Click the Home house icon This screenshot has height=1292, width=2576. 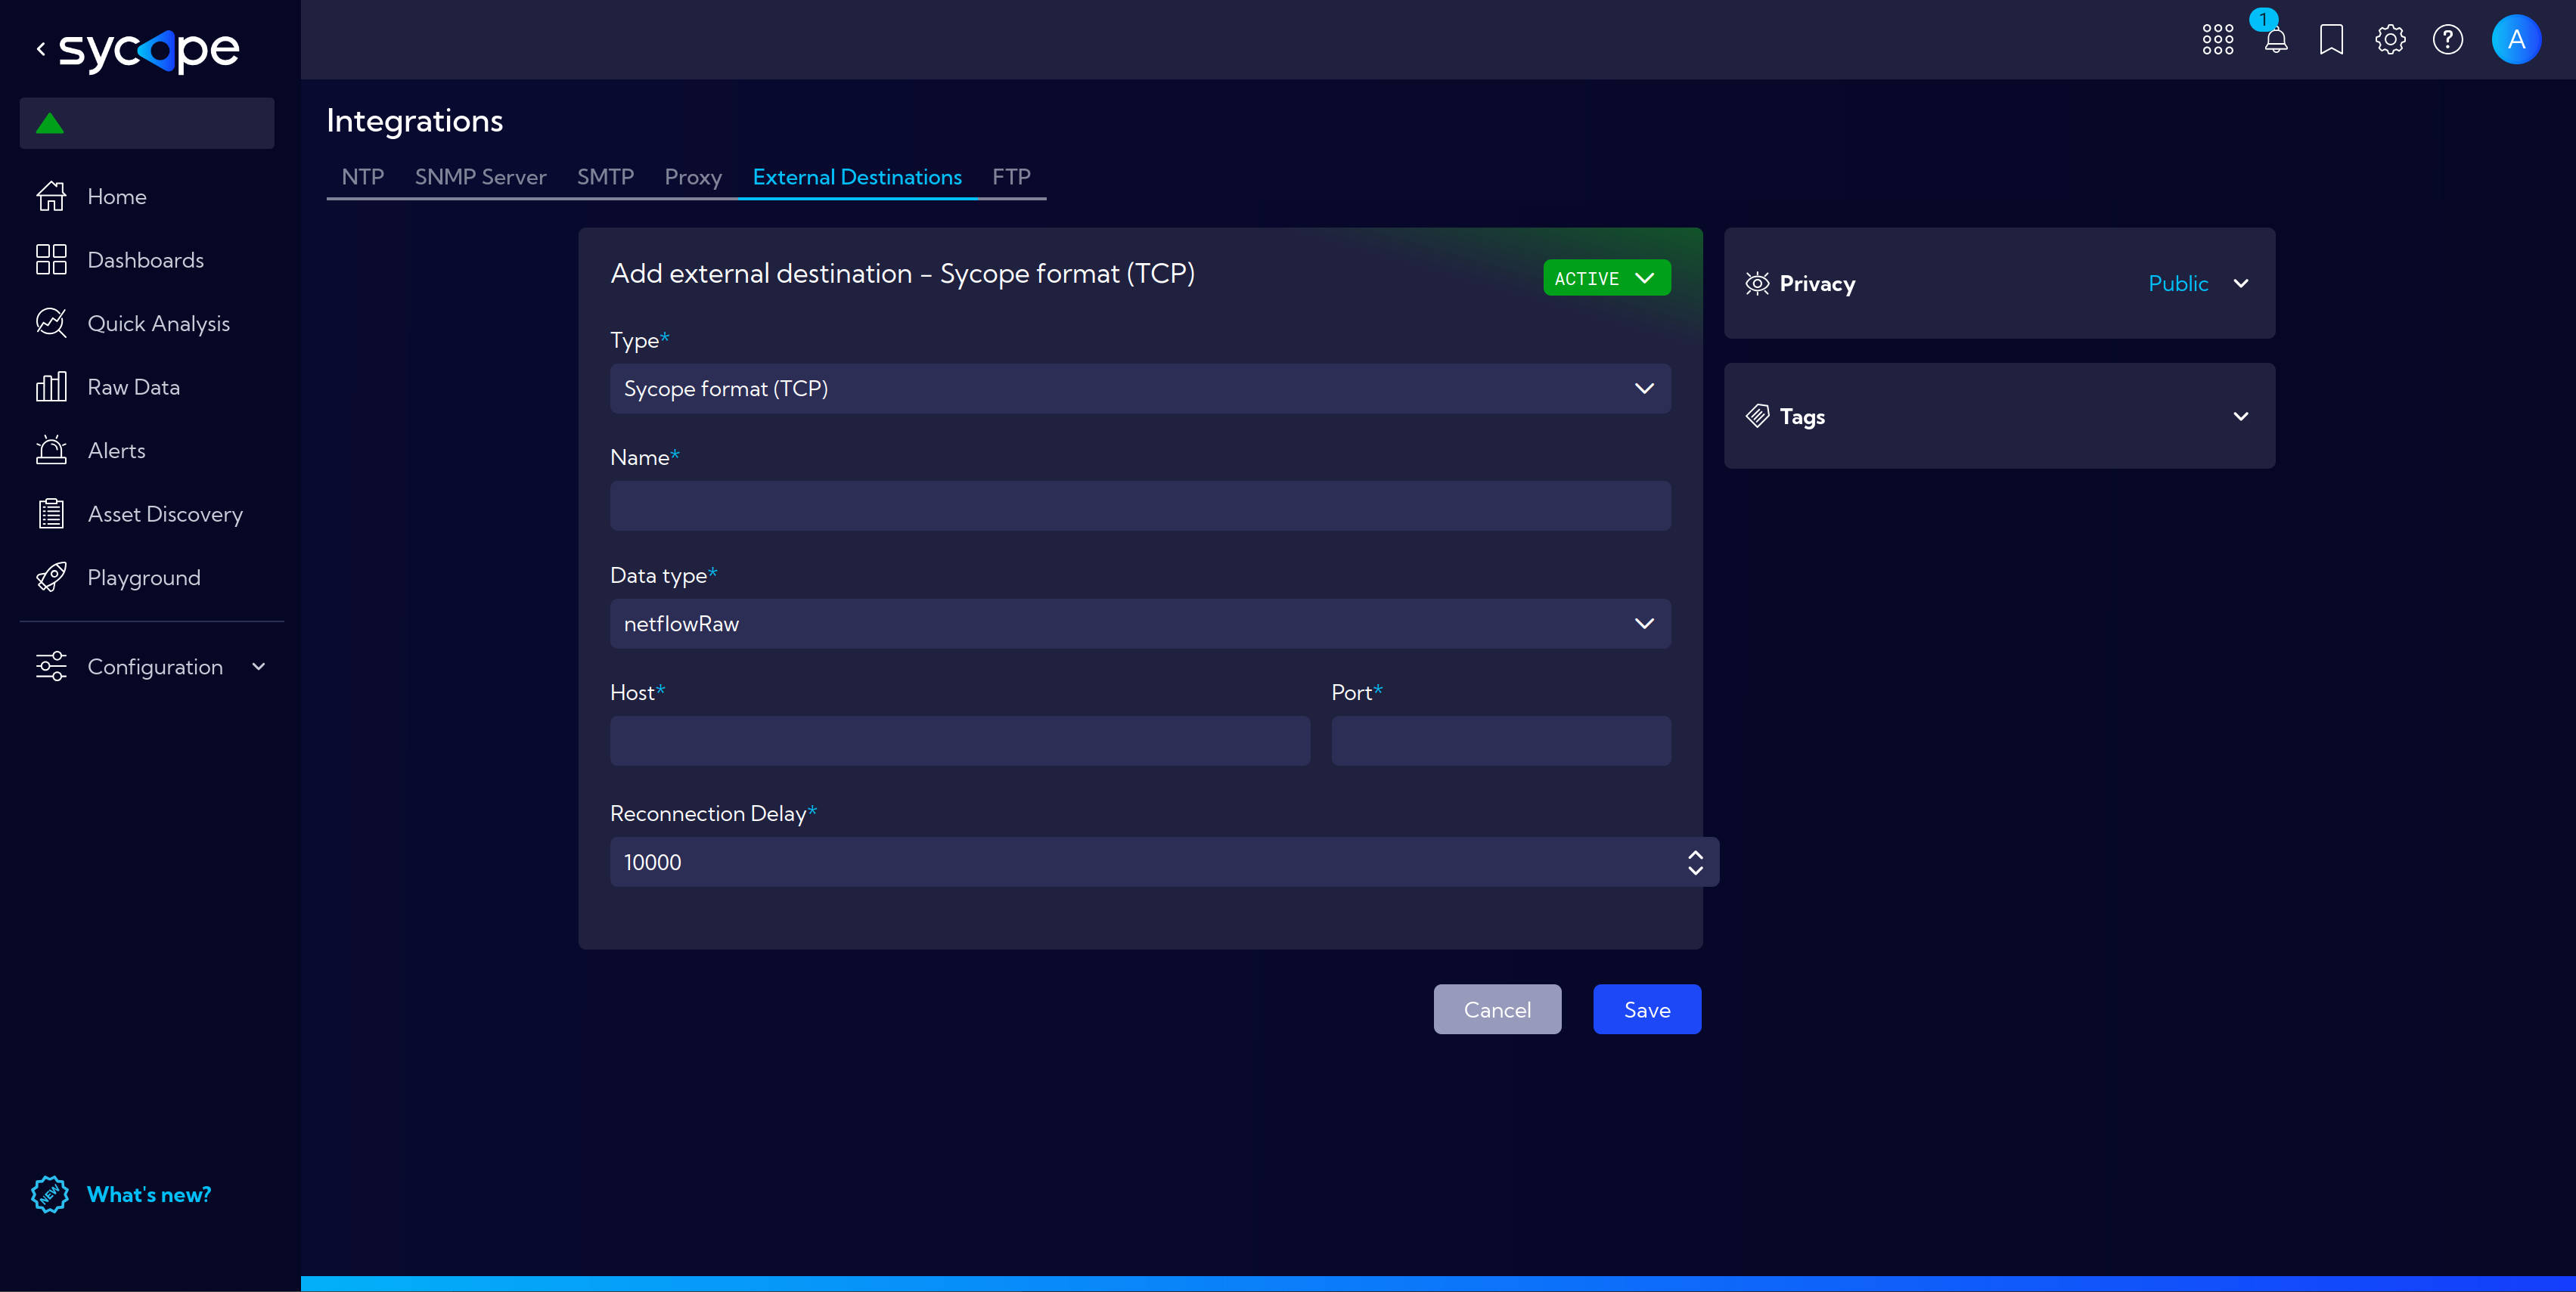tap(51, 196)
